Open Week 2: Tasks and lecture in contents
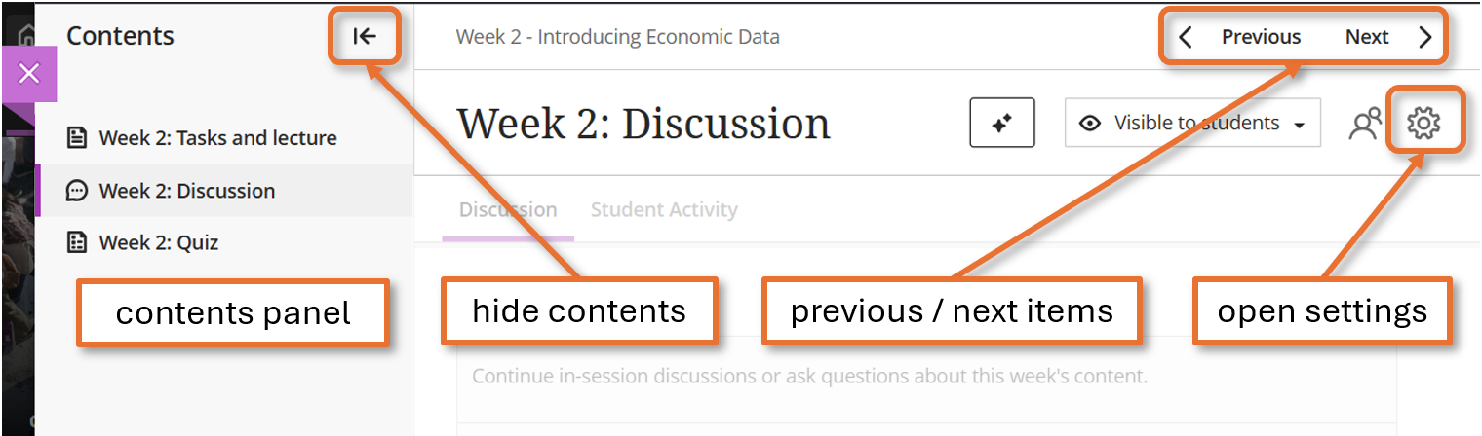Viewport: 1482px width, 436px height. (217, 138)
